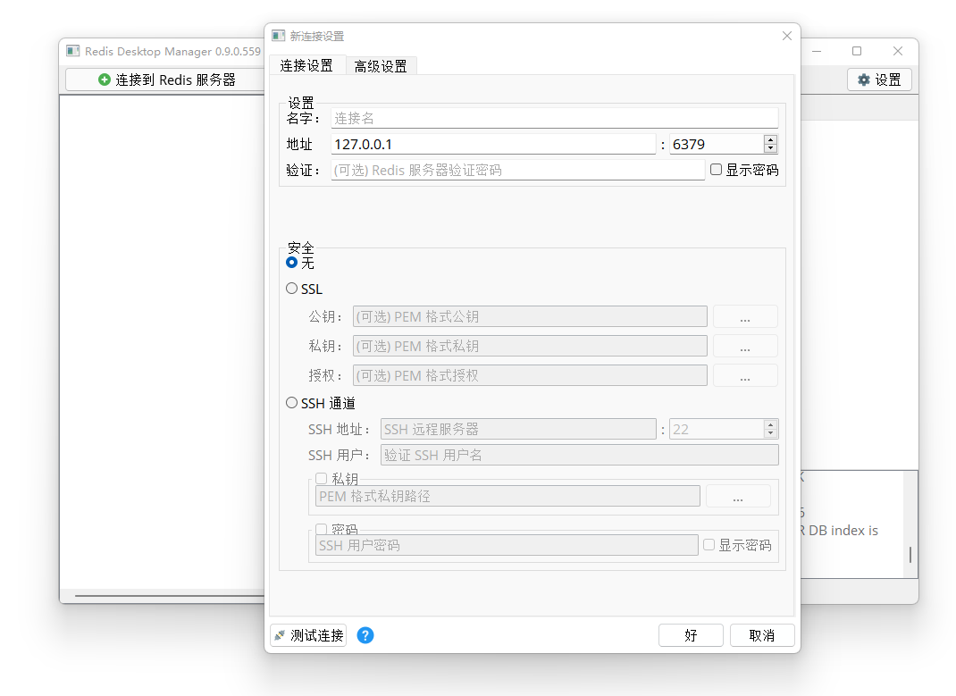The image size is (956, 696).
Task: Increase the Redis port with the up arrow
Action: 771,139
